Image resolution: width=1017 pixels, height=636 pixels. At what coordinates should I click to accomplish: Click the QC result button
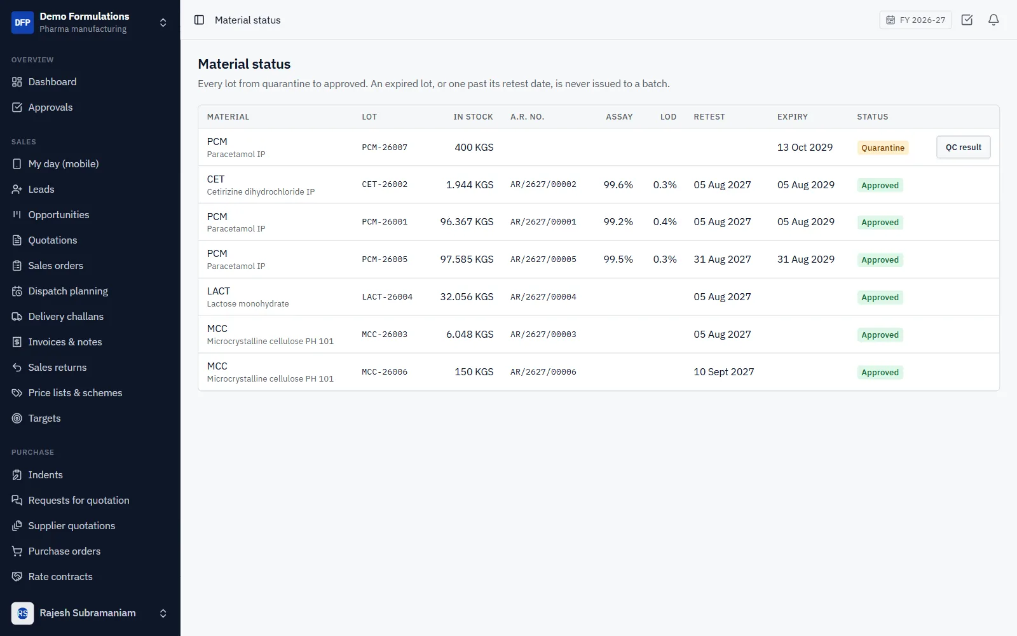point(963,147)
